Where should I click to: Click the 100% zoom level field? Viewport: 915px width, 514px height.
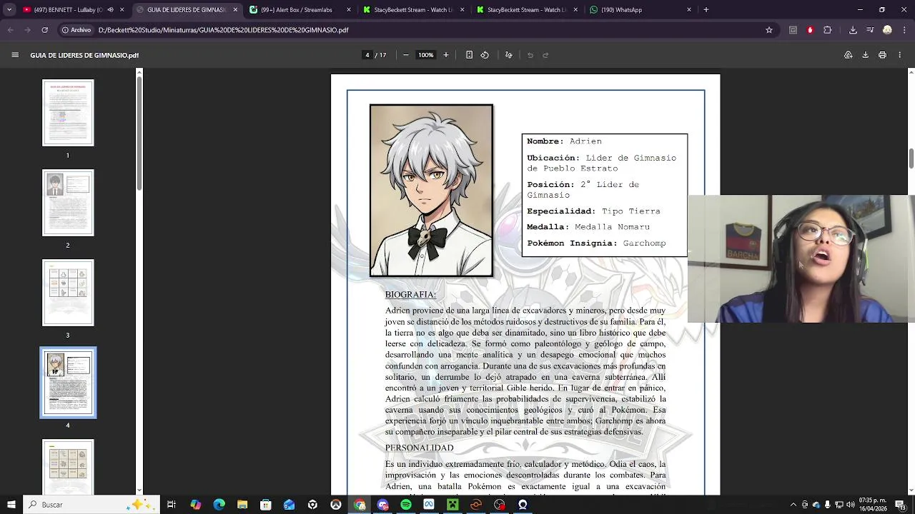pyautogui.click(x=426, y=55)
